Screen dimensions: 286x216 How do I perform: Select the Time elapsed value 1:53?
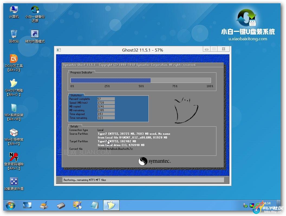[106, 114]
